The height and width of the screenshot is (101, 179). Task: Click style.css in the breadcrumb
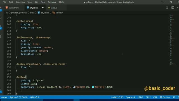[45, 13]
